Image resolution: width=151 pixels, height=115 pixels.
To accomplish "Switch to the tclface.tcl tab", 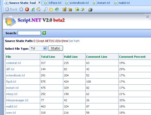I will point(53,3).
